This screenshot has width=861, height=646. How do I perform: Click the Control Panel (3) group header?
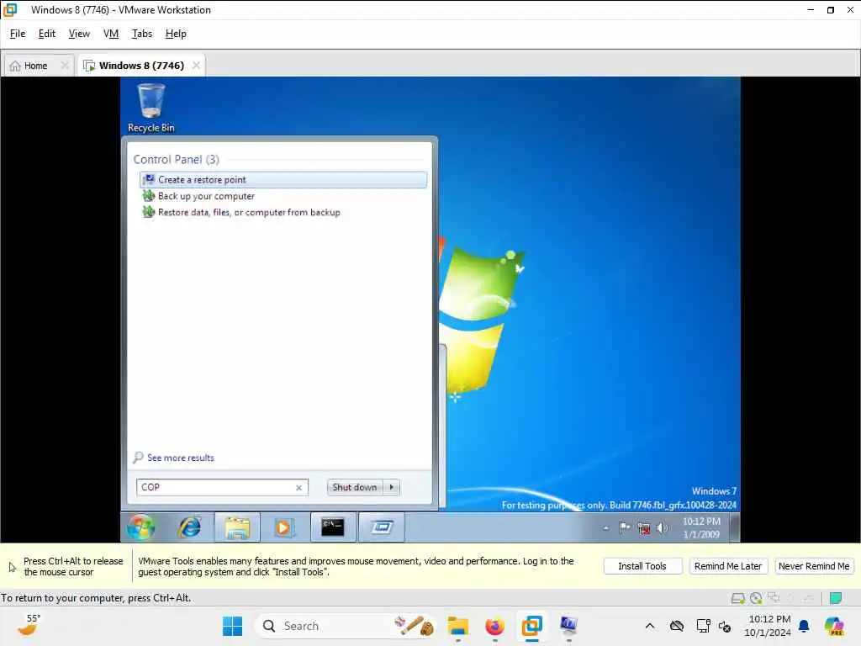(x=176, y=159)
